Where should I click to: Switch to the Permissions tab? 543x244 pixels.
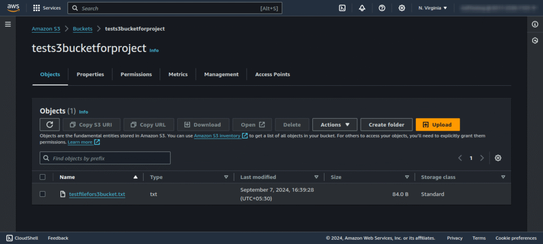click(x=136, y=75)
